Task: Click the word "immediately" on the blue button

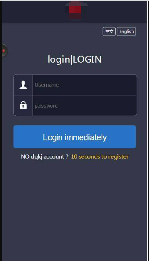Action: point(85,137)
